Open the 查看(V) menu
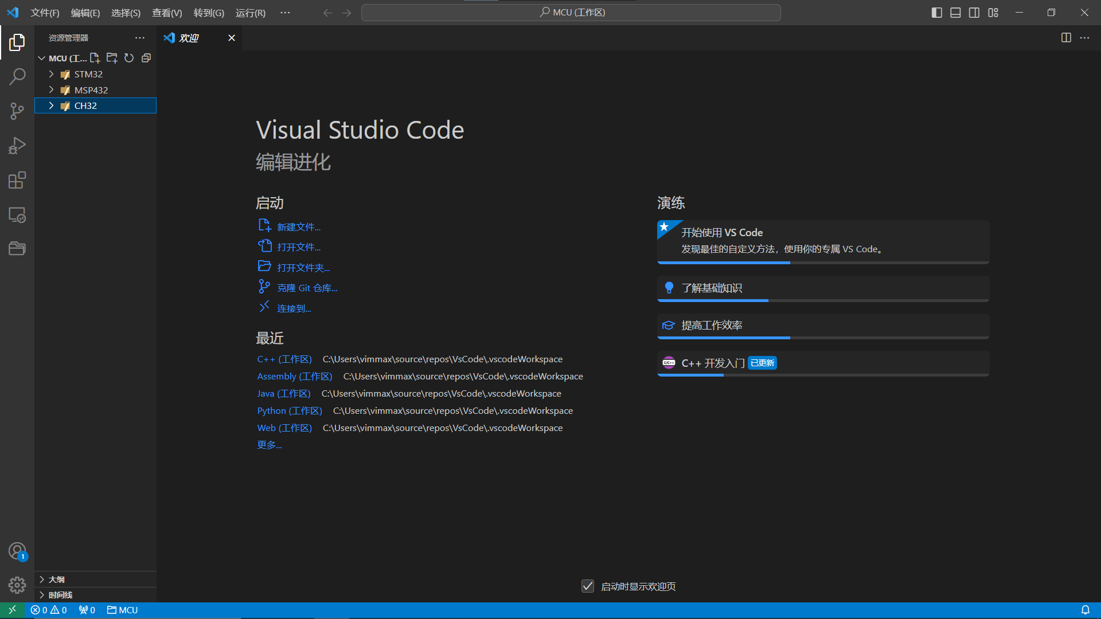The image size is (1101, 619). pyautogui.click(x=167, y=13)
